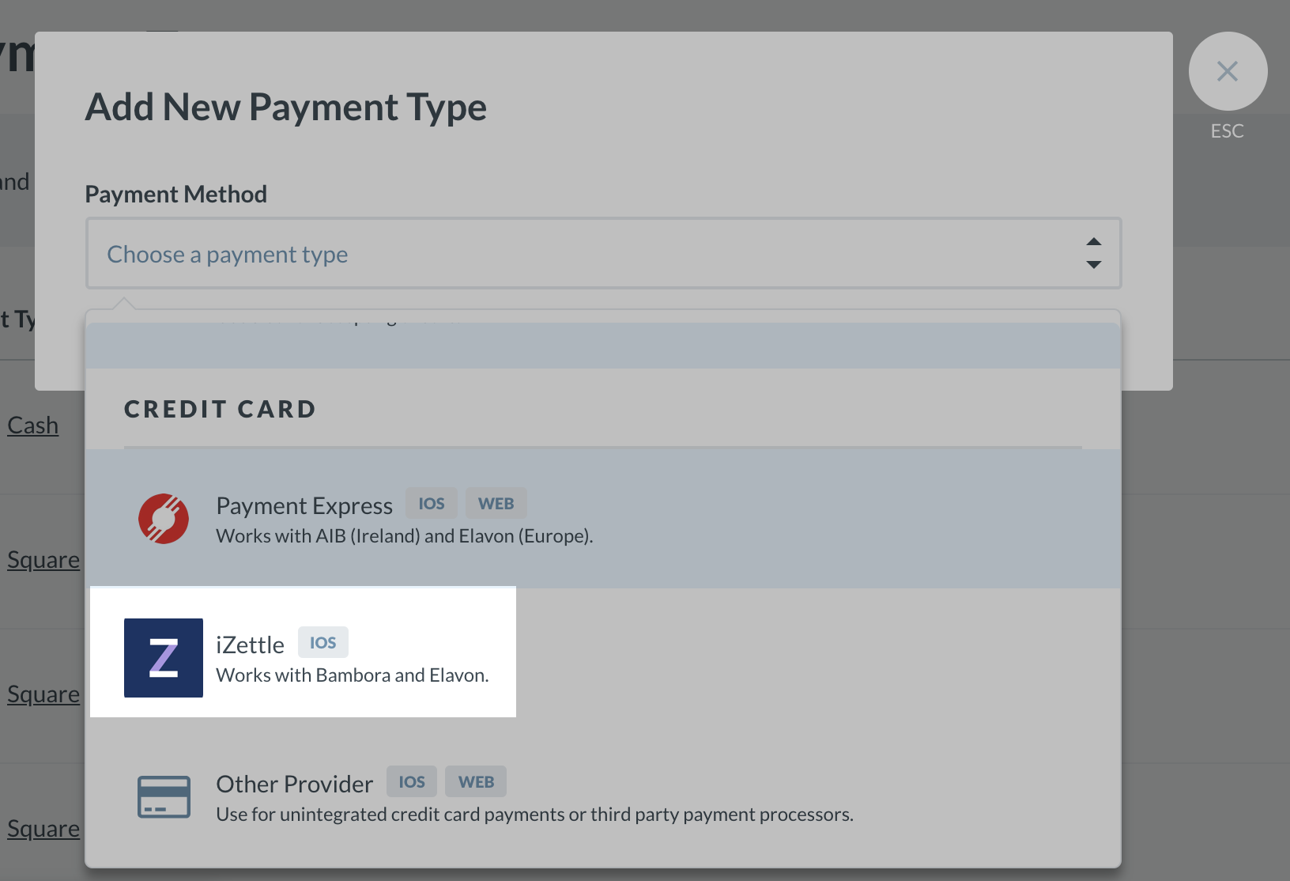Viewport: 1290px width, 881px height.
Task: Select the Payment Express option
Action: (x=603, y=519)
